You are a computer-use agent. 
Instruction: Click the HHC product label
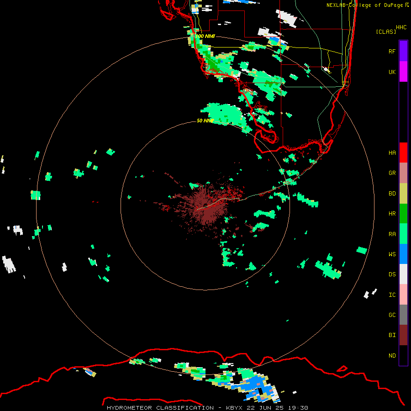pos(401,27)
